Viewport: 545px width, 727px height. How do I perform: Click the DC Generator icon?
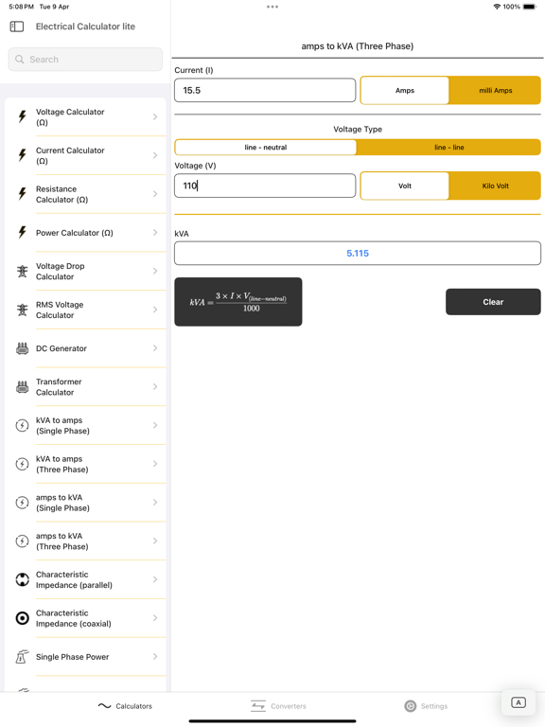tap(22, 348)
